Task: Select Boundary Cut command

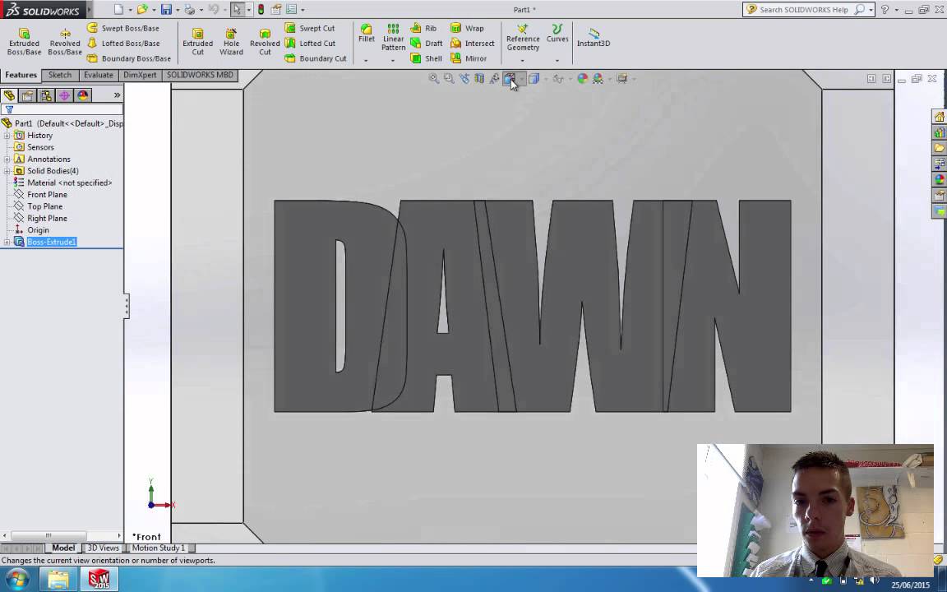Action: pyautogui.click(x=316, y=58)
